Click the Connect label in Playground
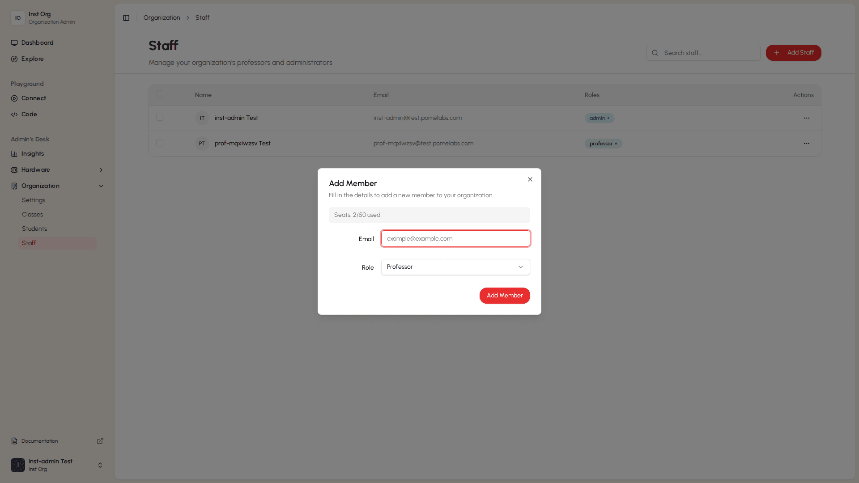The width and height of the screenshot is (859, 483). coord(34,98)
